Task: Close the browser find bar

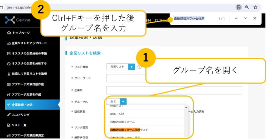Action: coord(255,18)
